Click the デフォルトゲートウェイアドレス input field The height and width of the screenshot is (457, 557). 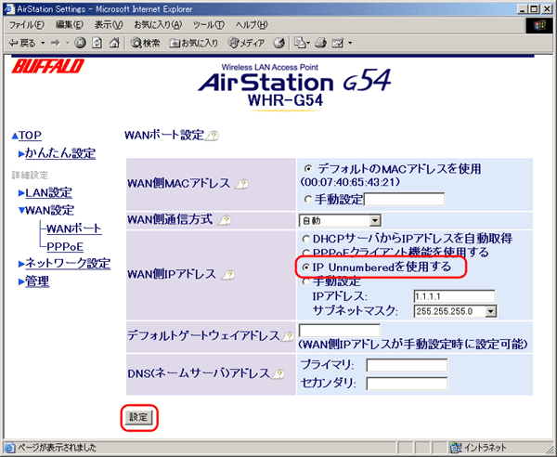click(x=340, y=330)
